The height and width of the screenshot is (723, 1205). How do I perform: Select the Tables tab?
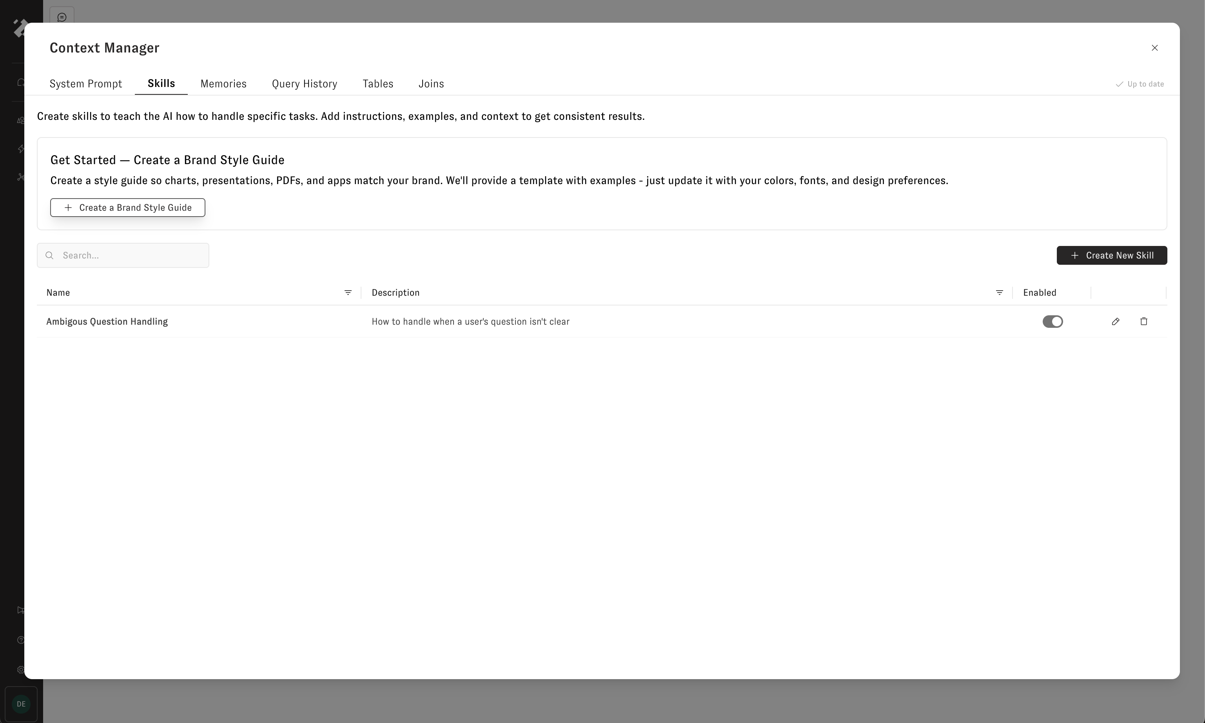378,84
